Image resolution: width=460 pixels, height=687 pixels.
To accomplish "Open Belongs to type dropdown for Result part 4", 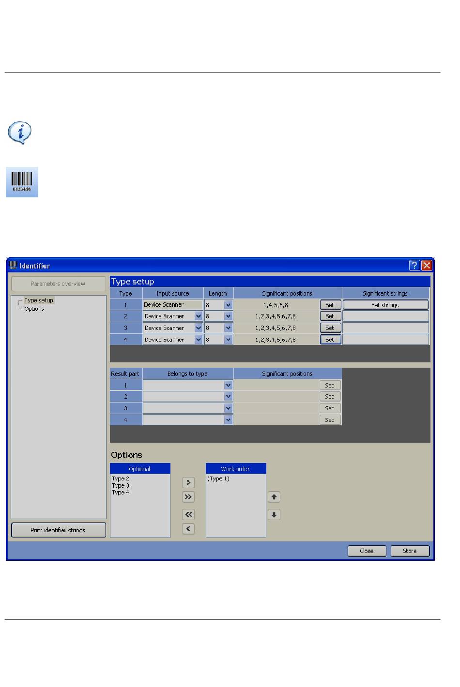I will coord(229,420).
